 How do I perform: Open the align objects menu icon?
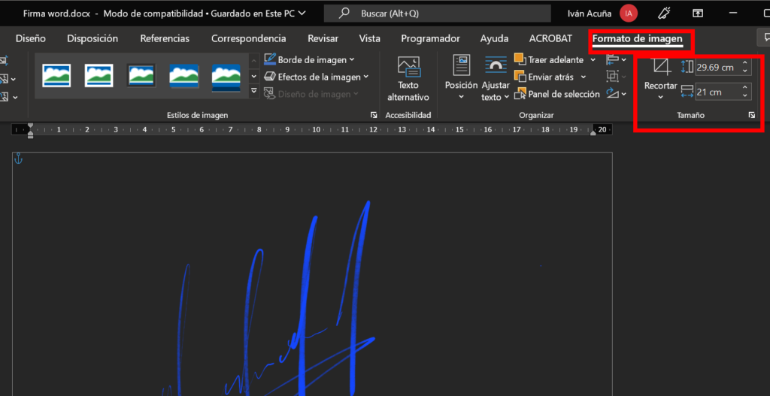(x=616, y=59)
